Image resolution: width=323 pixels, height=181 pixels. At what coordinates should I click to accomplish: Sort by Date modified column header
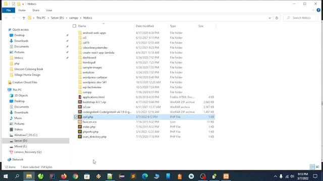click(x=145, y=26)
